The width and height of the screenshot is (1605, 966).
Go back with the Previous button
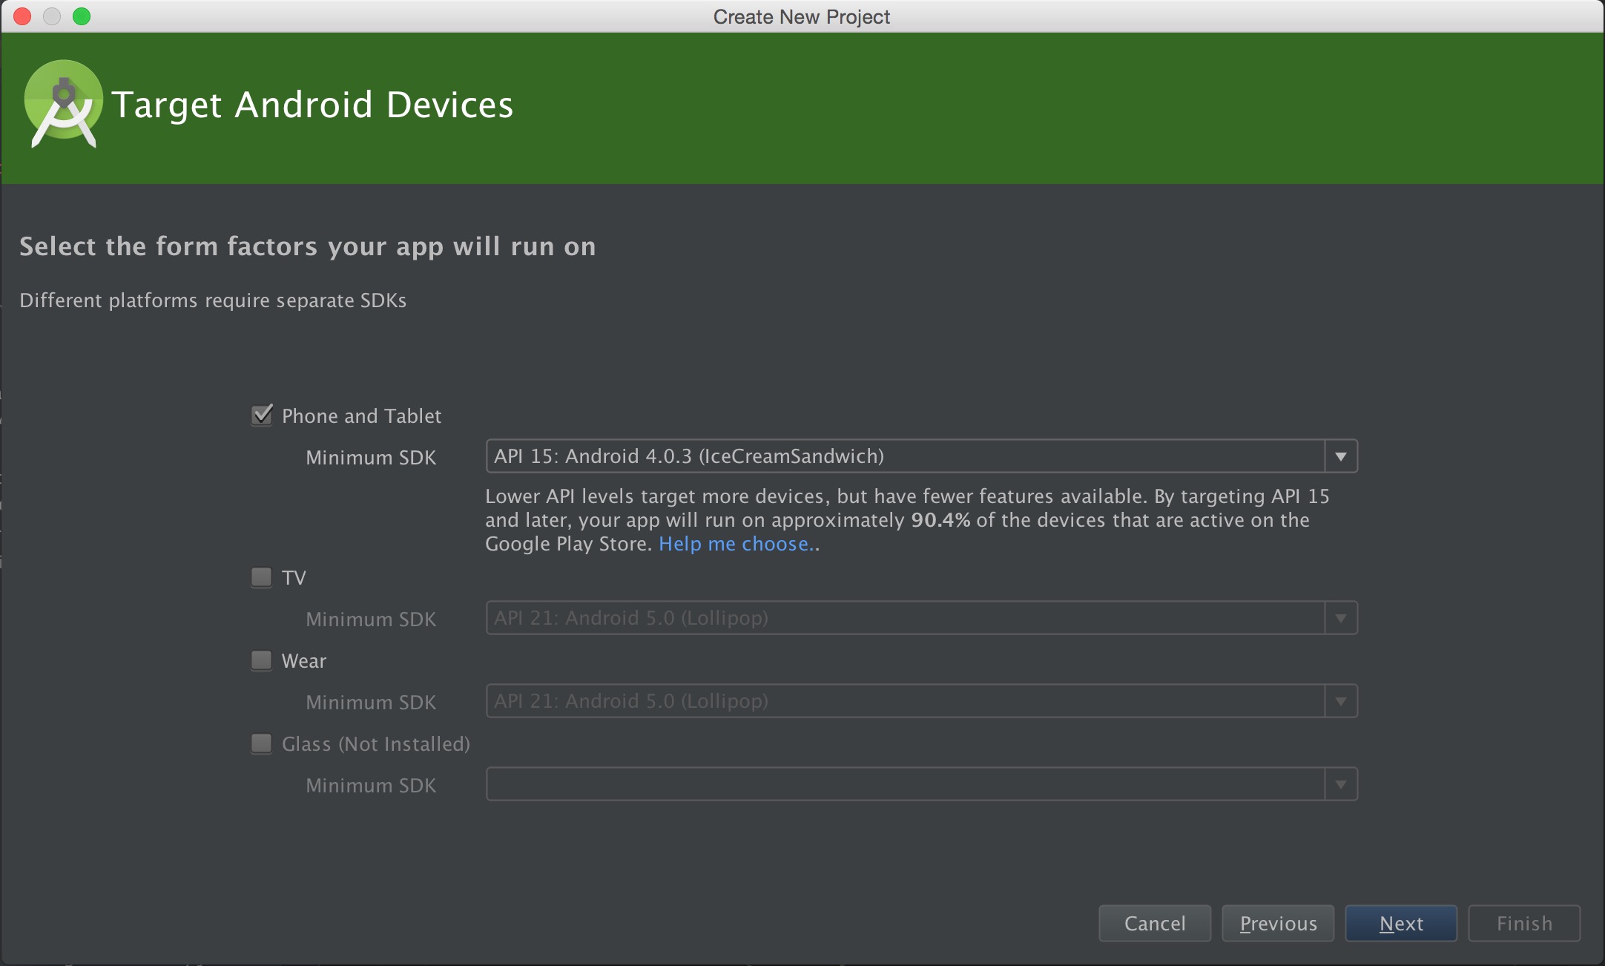pos(1278,923)
